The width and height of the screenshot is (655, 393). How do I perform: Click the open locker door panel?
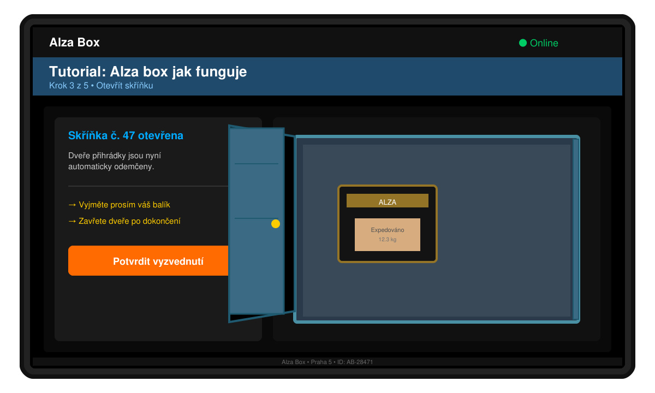coord(257,221)
